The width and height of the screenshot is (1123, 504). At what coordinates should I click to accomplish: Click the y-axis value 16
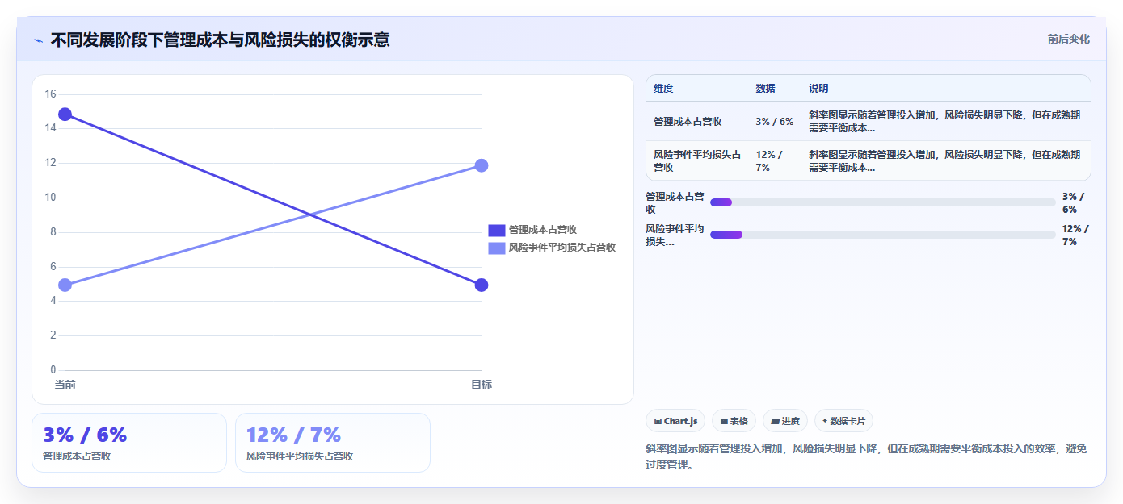(x=50, y=94)
